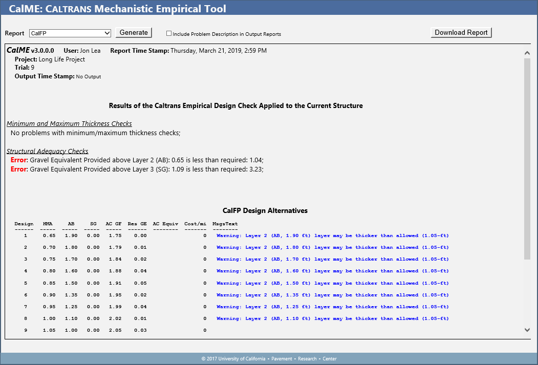Click the MsgsText column header
This screenshot has height=365, width=538.
click(225, 224)
